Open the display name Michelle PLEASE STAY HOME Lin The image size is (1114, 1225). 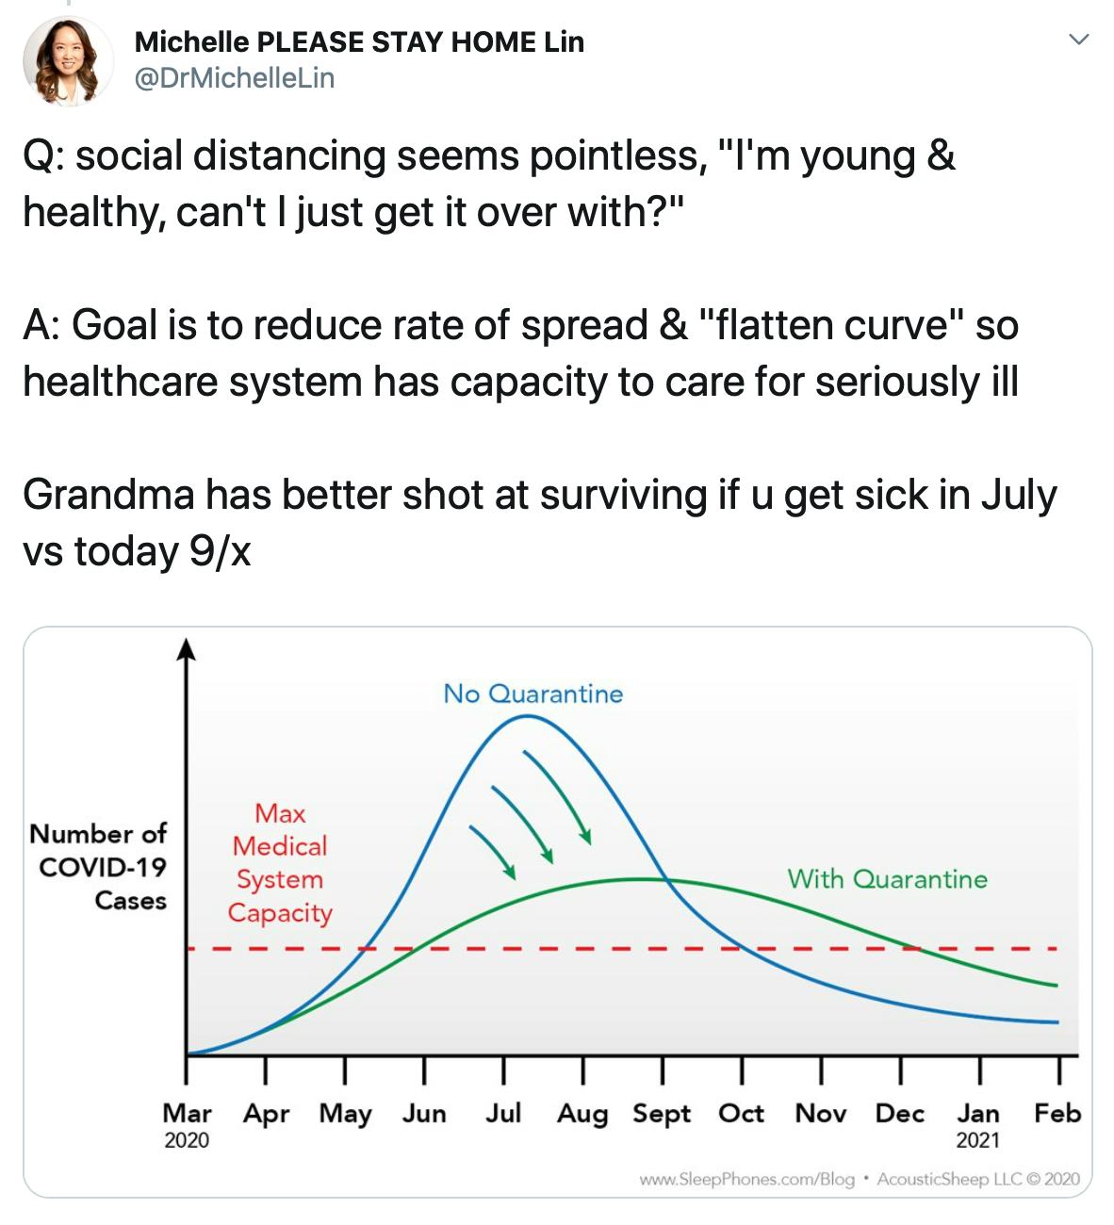point(359,41)
